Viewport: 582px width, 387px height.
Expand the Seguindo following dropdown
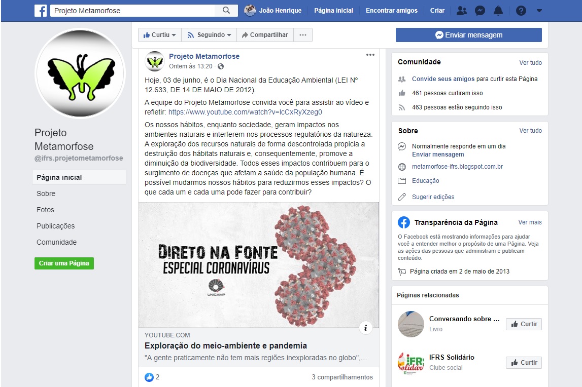click(x=209, y=35)
